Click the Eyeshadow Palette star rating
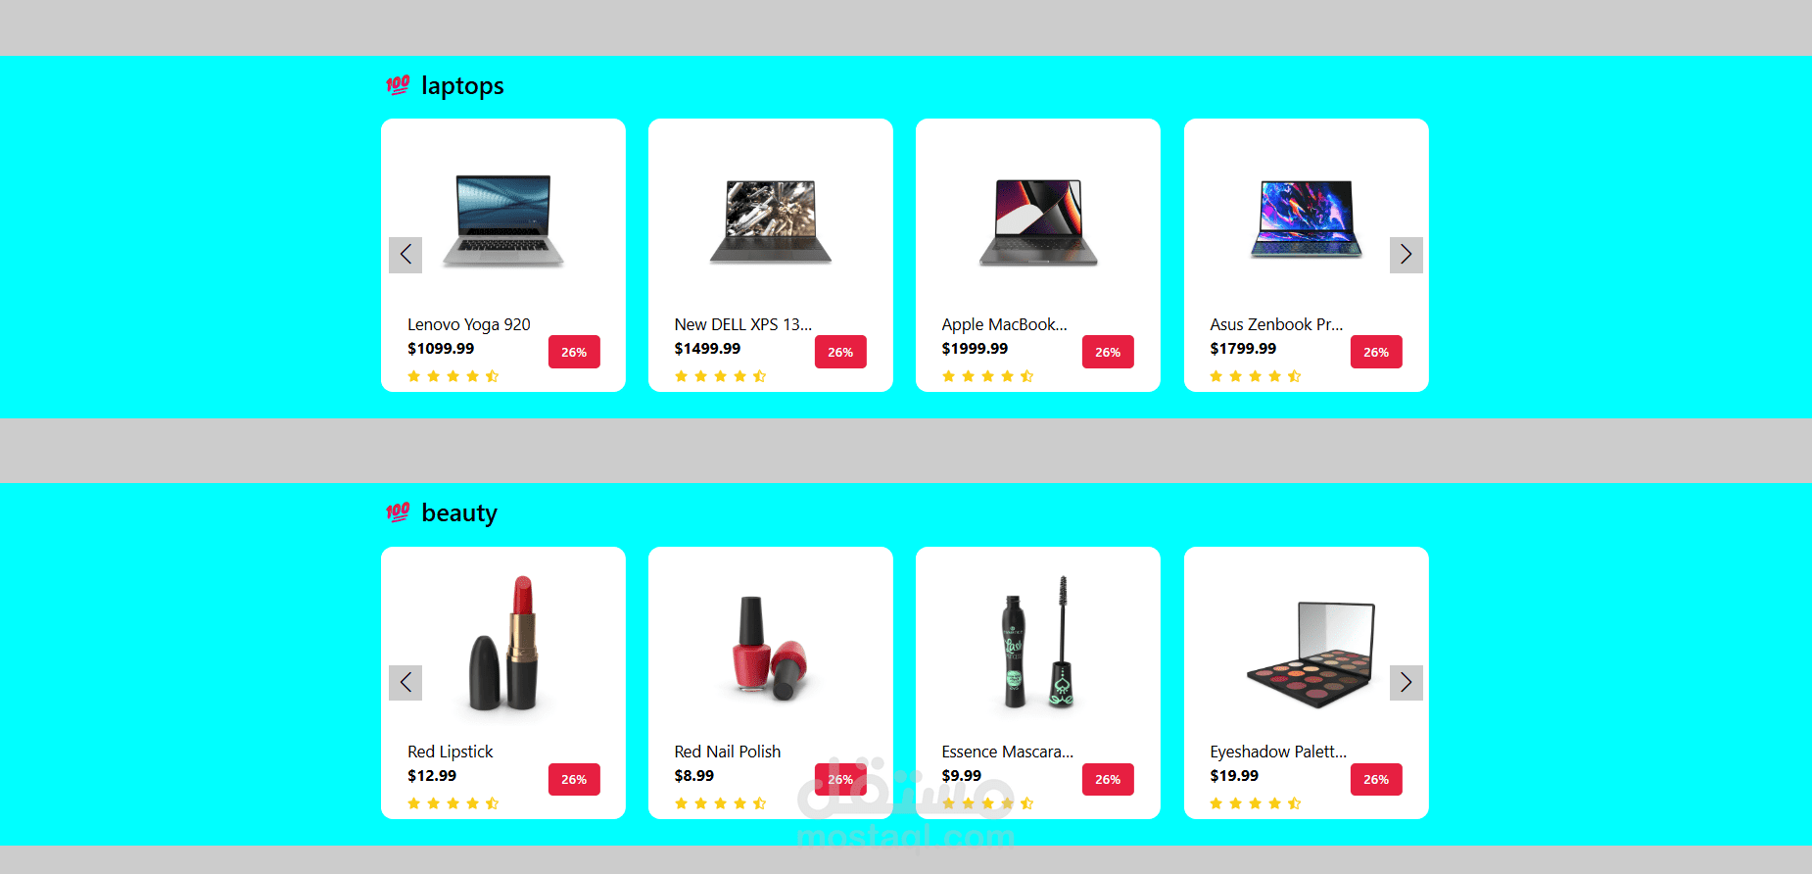The width and height of the screenshot is (1812, 874). tap(1256, 803)
